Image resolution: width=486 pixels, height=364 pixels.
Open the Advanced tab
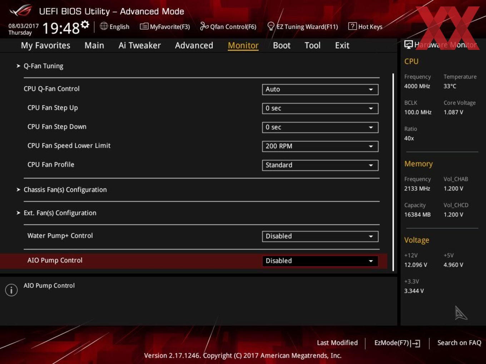[x=194, y=45]
